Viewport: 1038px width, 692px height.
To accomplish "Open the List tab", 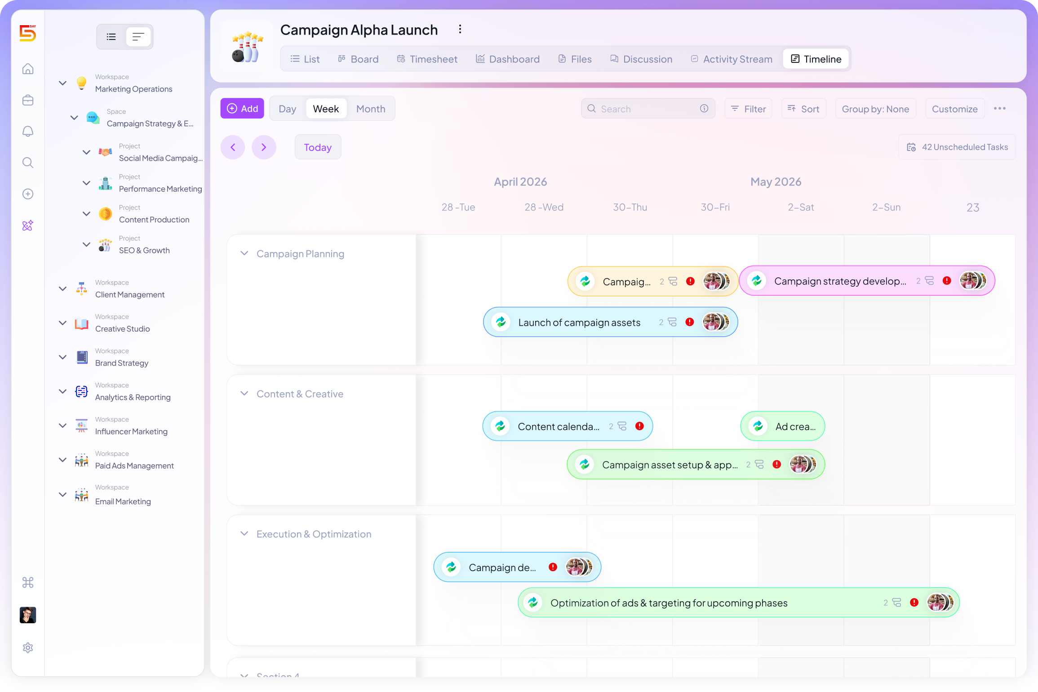I will click(305, 59).
